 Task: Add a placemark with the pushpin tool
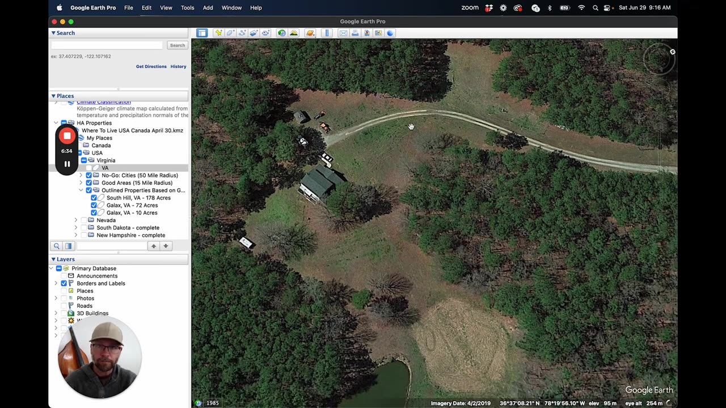point(218,33)
